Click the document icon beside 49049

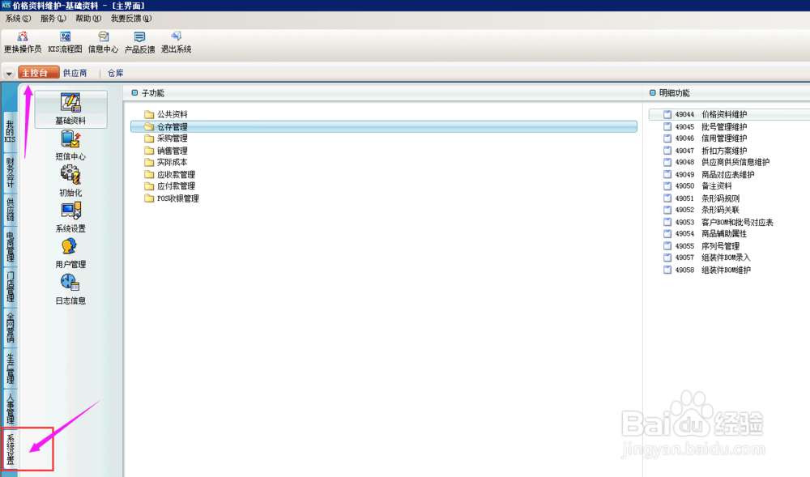tap(667, 174)
